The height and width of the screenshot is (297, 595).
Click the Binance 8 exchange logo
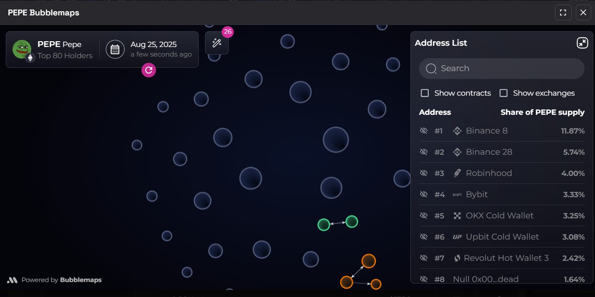457,131
